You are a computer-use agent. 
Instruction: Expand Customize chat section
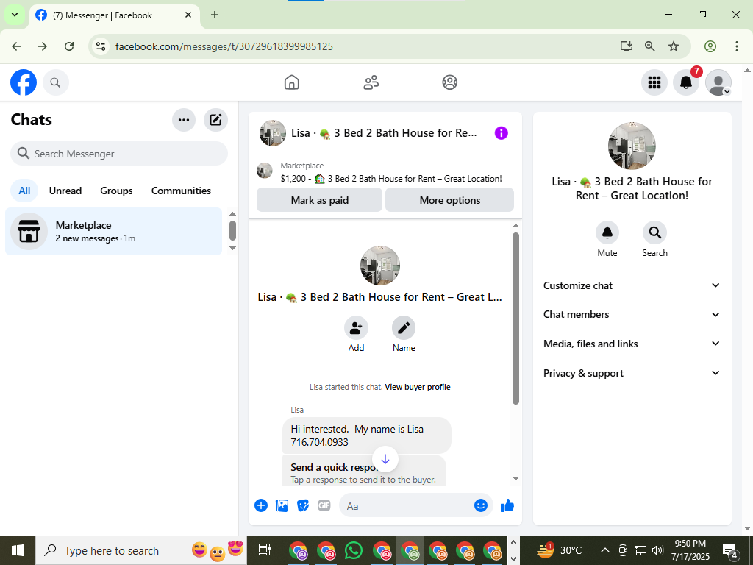632,286
